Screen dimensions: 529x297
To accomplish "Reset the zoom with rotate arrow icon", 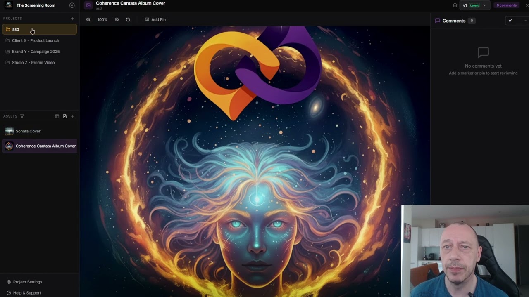I will click(x=128, y=19).
